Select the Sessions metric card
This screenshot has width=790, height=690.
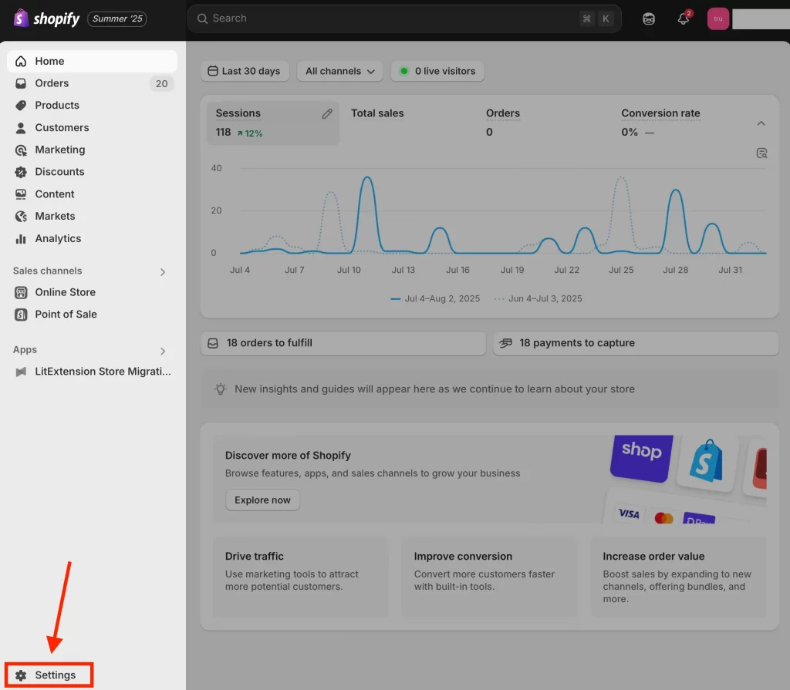click(x=273, y=123)
